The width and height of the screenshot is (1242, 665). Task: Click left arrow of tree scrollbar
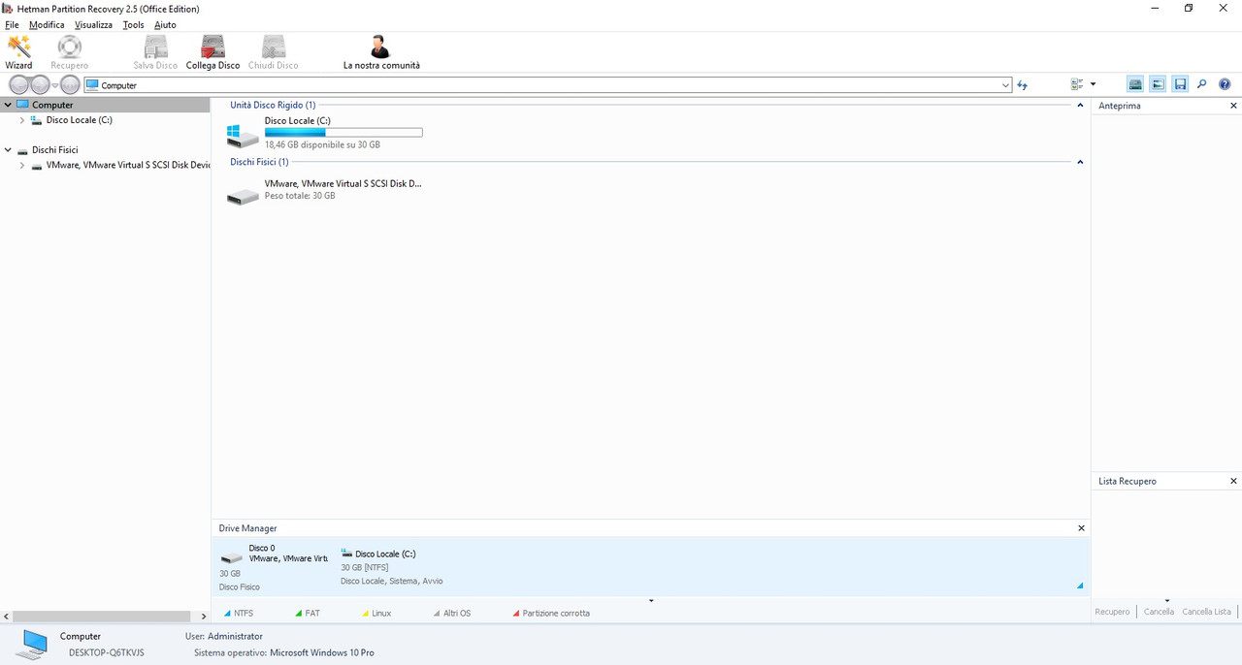pyautogui.click(x=7, y=616)
